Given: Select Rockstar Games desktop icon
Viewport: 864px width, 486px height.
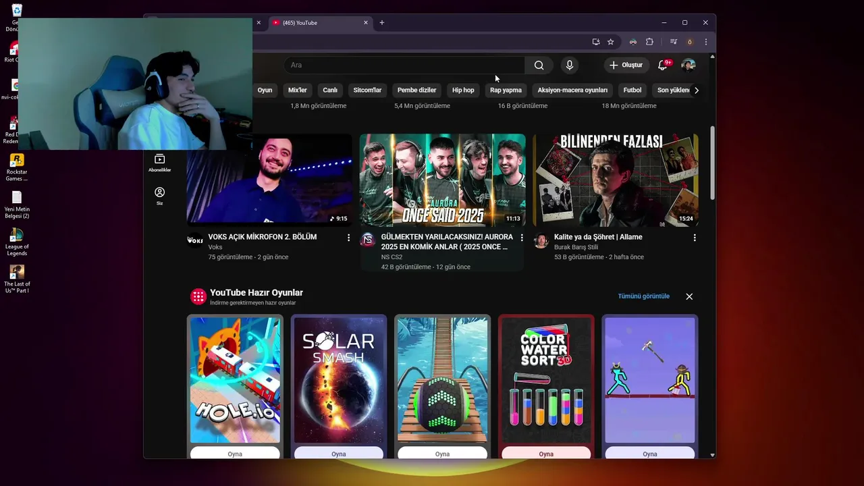Looking at the screenshot, I should (17, 168).
